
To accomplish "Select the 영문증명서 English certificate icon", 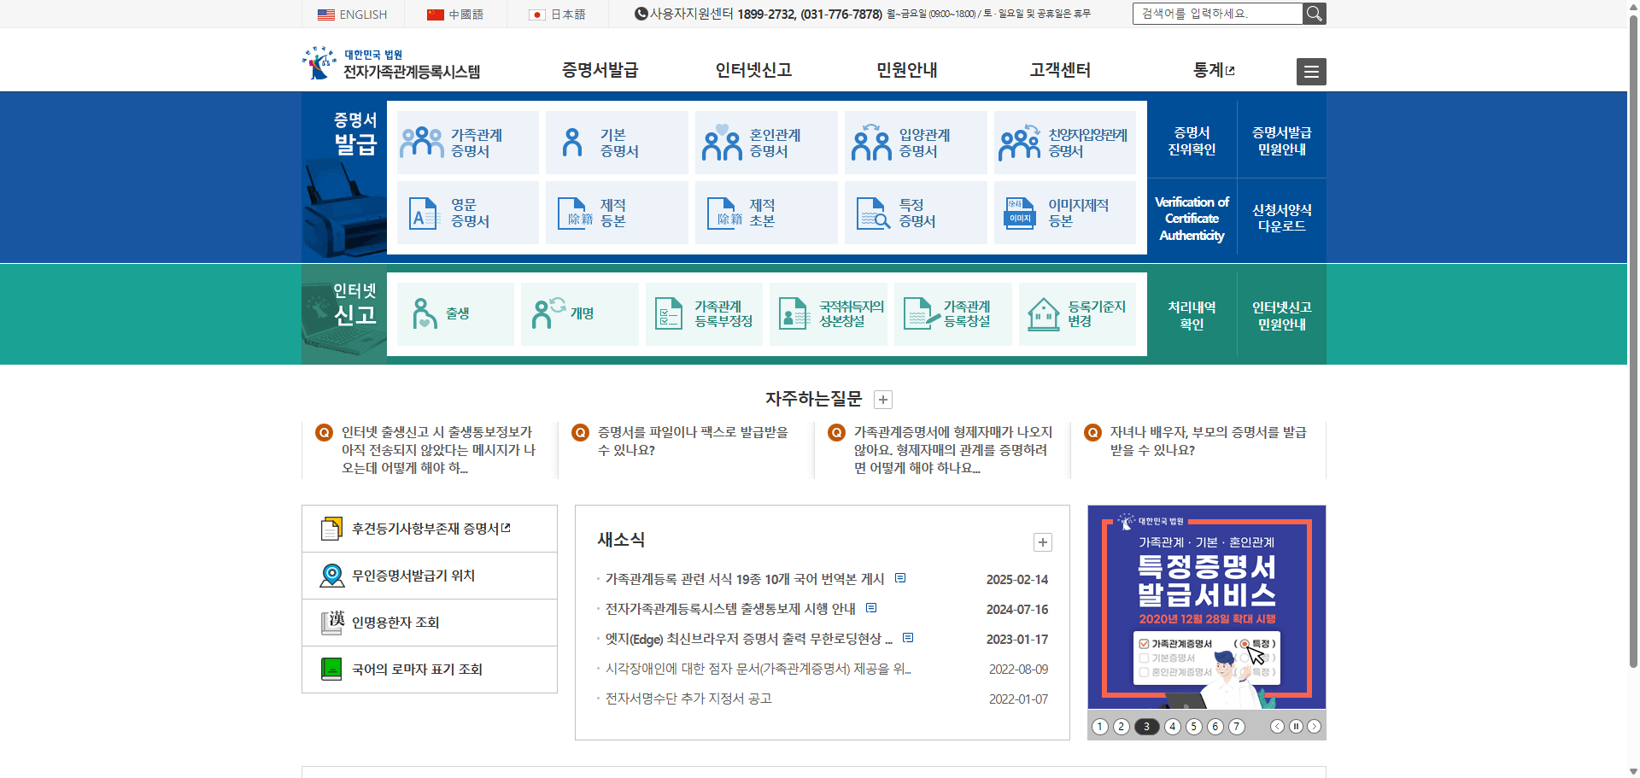I will tap(422, 212).
